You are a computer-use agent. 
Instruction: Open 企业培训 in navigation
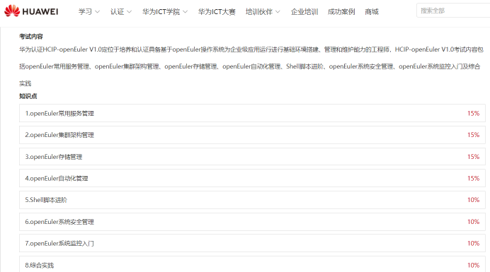[x=304, y=12]
